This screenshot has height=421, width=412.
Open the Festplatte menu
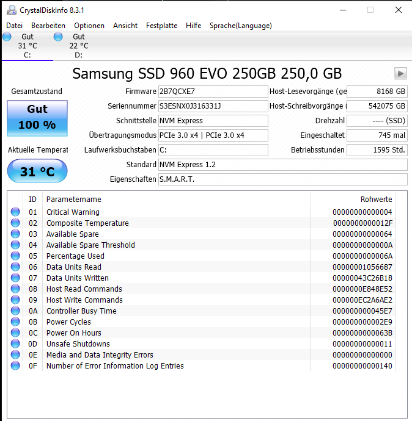[161, 26]
